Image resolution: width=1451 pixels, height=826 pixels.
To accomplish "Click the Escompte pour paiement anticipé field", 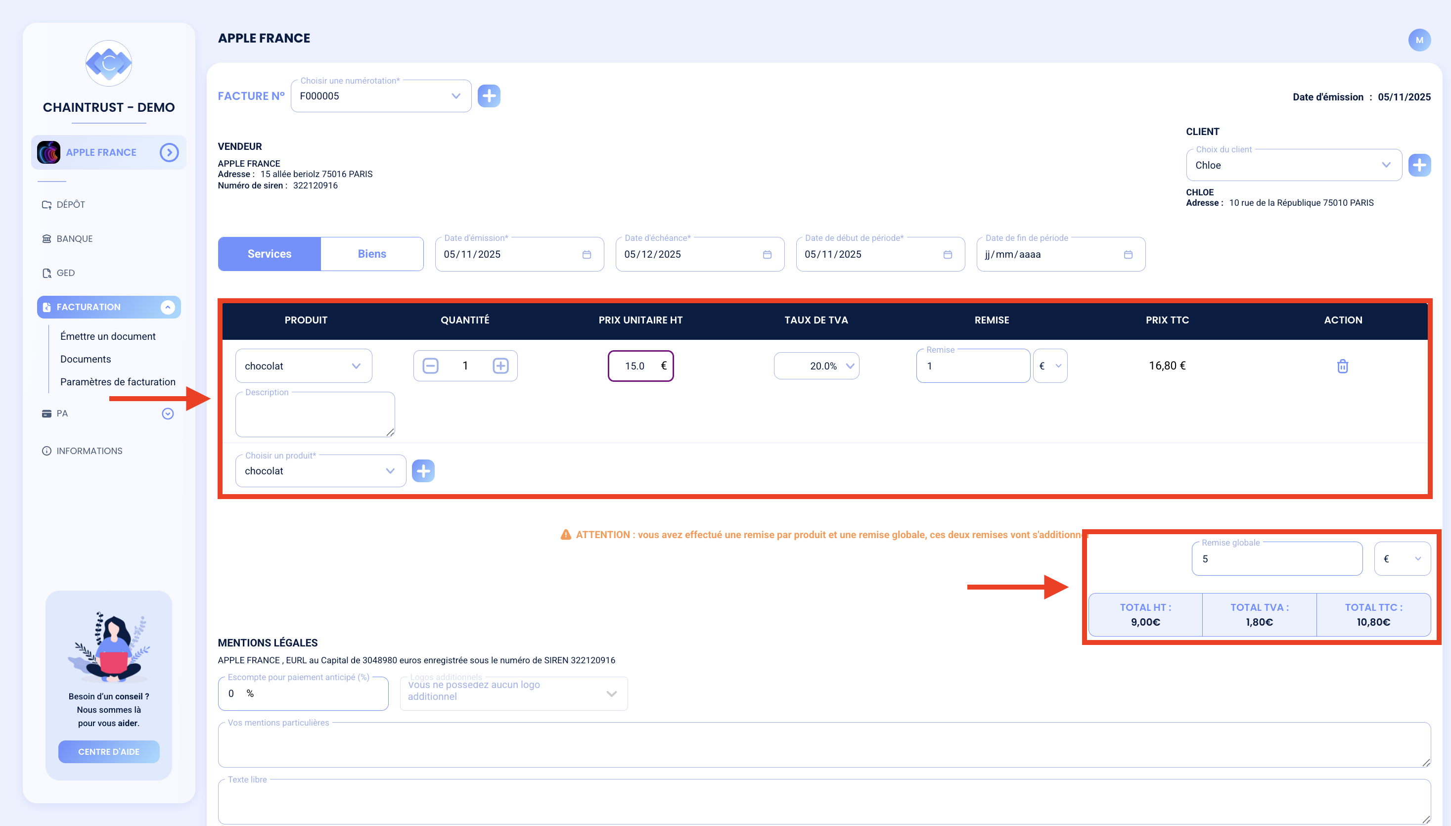I will 303,693.
